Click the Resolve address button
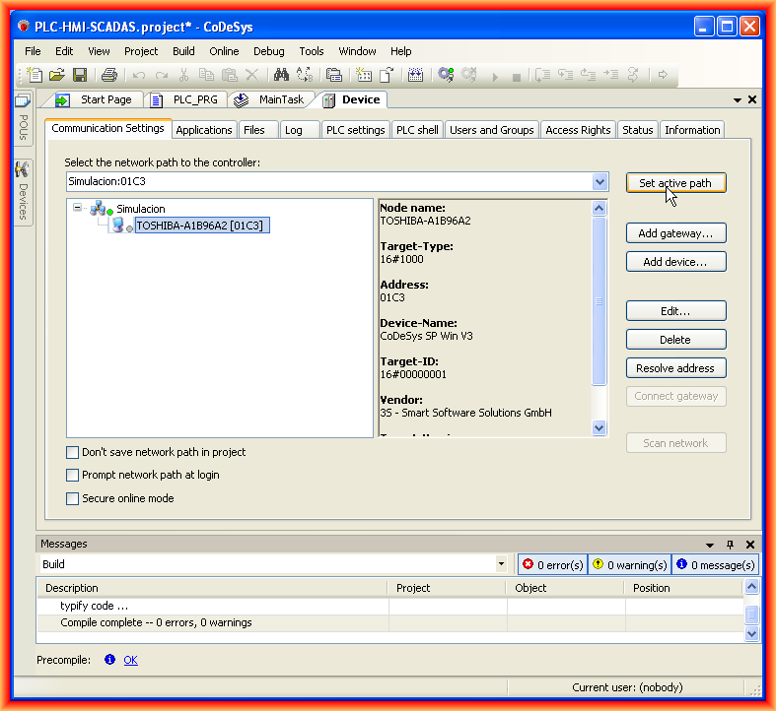 point(675,368)
